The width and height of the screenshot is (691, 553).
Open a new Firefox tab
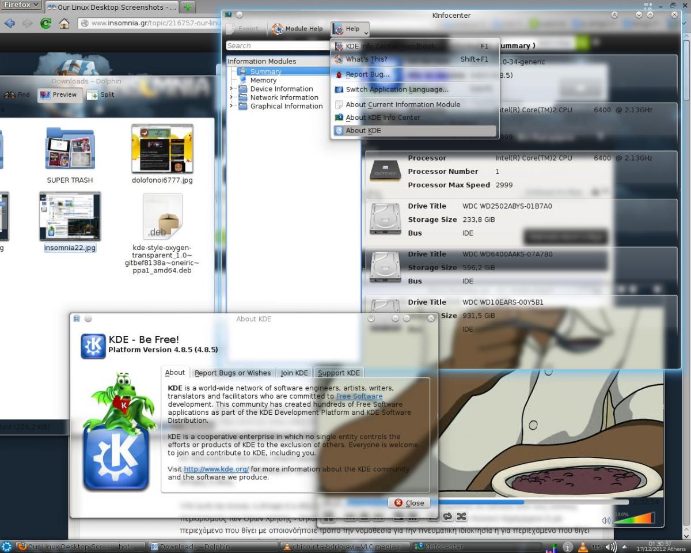click(188, 6)
